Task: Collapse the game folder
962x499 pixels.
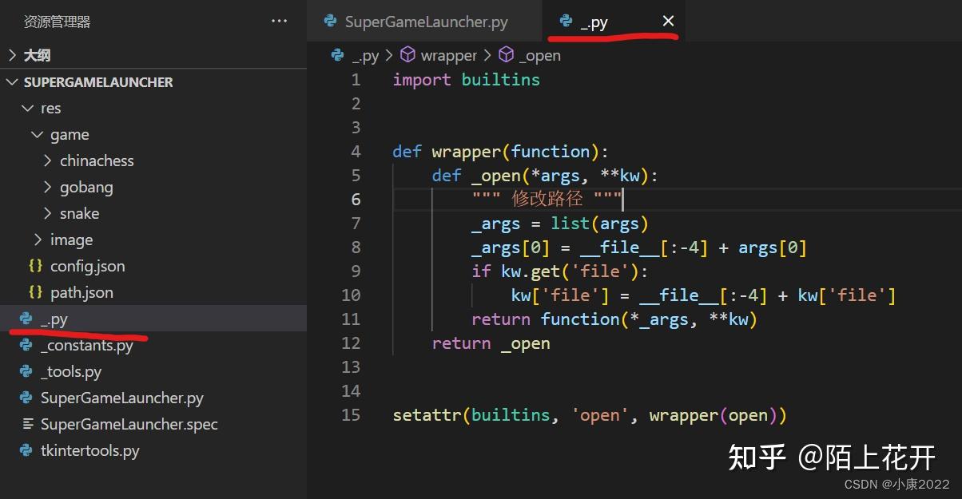Action: tap(37, 134)
